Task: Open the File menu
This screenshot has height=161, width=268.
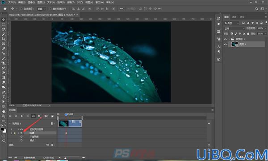Action: (x=12, y=2)
